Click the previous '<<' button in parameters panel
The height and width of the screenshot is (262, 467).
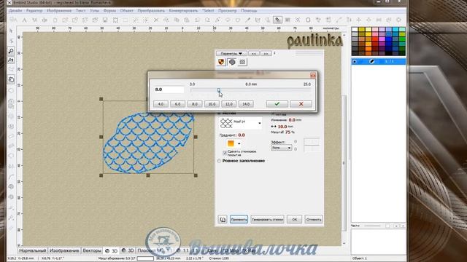click(254, 53)
